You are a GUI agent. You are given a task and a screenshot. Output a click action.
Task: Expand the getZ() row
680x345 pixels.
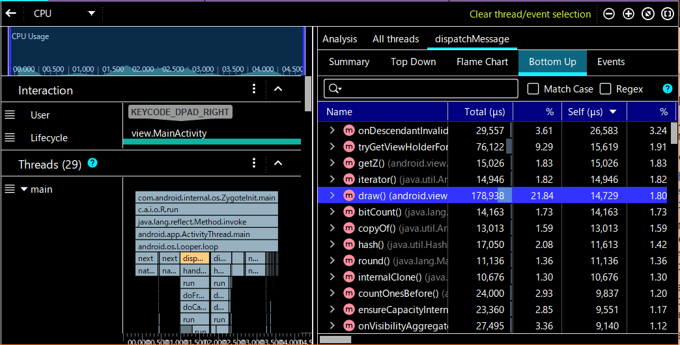coord(332,163)
